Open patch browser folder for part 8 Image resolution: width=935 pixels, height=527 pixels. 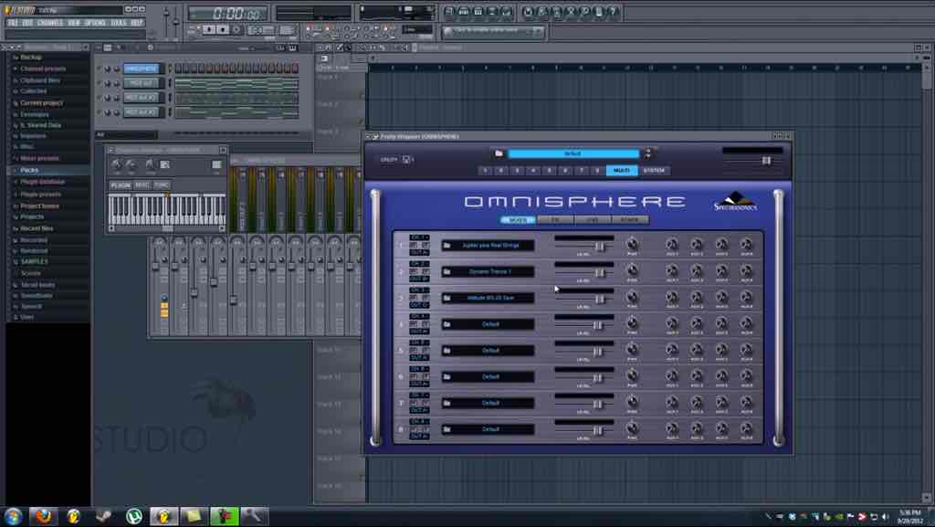point(446,429)
